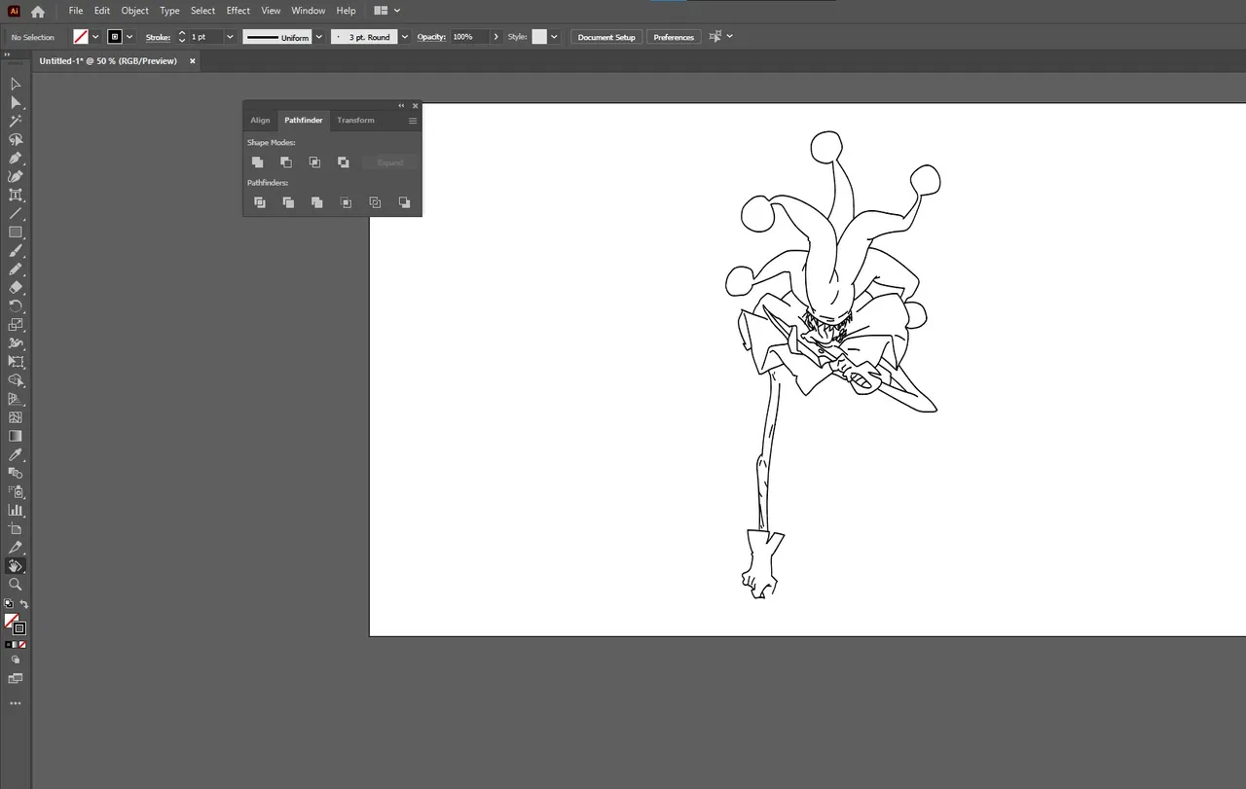Select the Mesh tool
The height and width of the screenshot is (789, 1246).
pos(16,417)
